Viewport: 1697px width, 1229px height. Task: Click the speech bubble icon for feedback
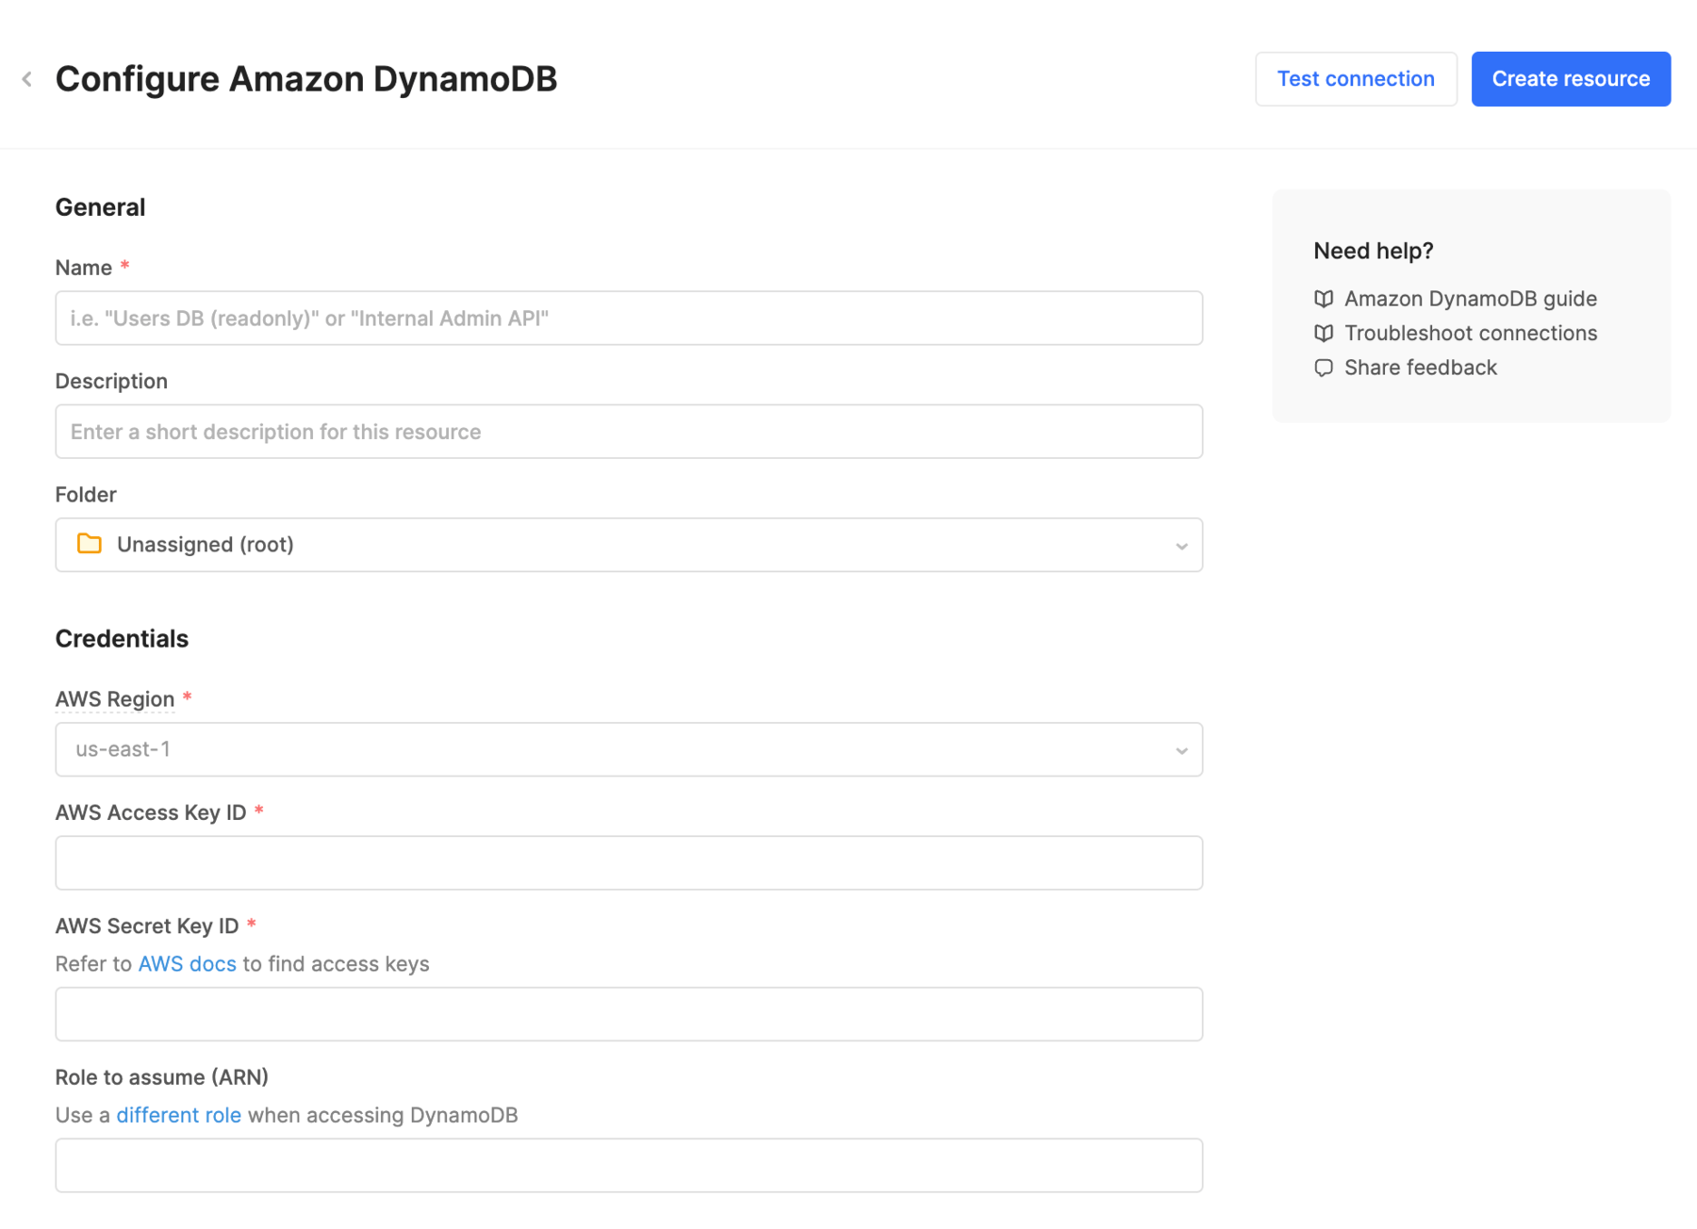tap(1324, 368)
